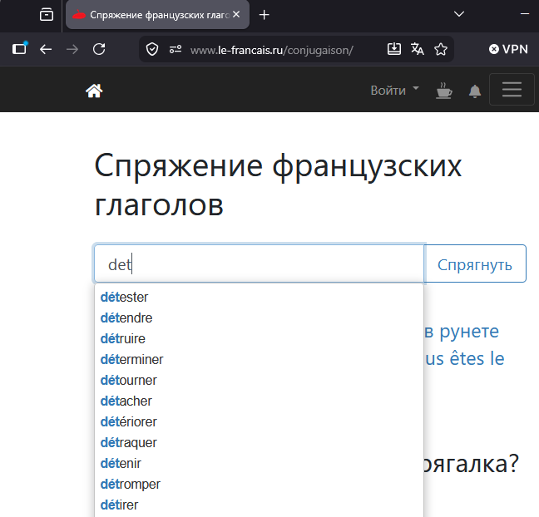Close the Спряжение французских глаголов tab

click(x=236, y=14)
